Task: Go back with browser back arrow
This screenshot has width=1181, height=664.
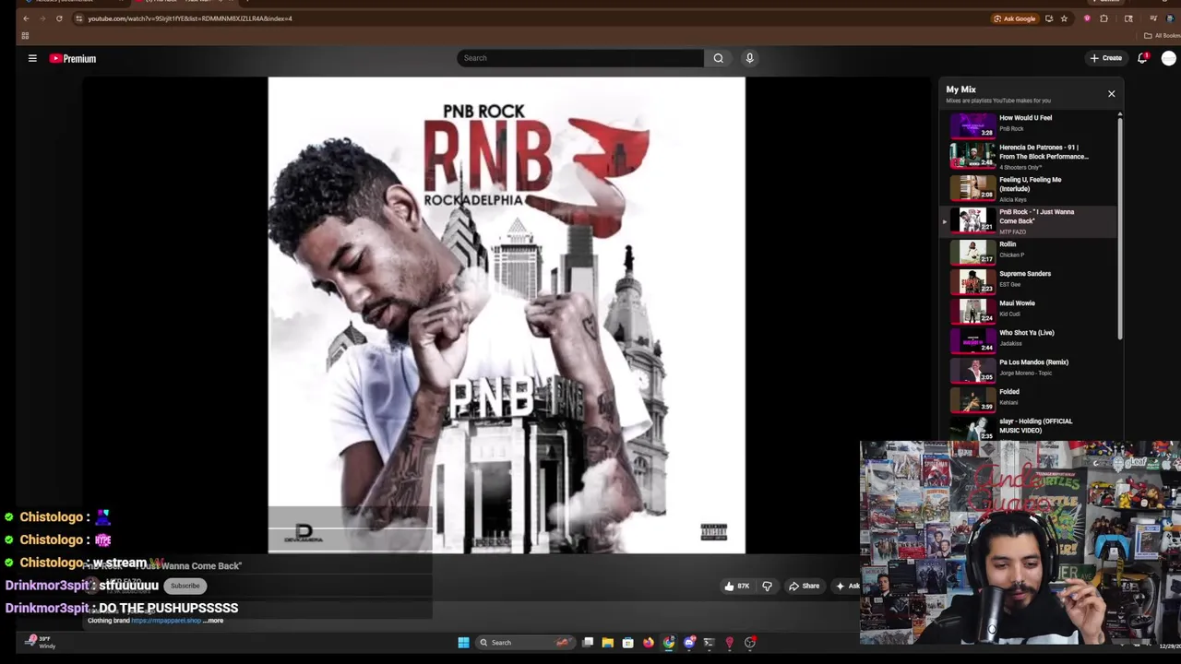Action: [26, 18]
